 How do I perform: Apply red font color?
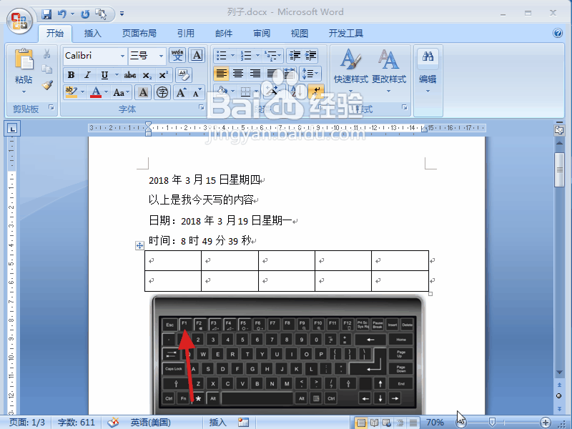point(96,92)
